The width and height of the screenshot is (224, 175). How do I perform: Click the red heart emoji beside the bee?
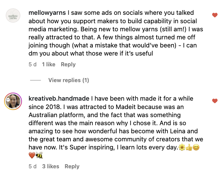point(32,155)
